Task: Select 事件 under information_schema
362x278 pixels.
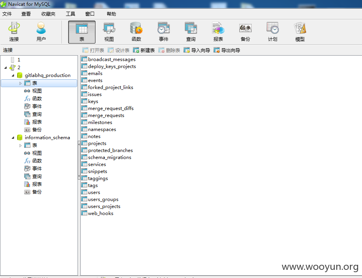Action: (x=33, y=169)
